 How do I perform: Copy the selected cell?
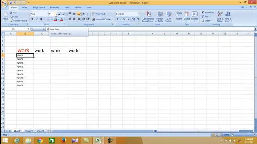14,16
